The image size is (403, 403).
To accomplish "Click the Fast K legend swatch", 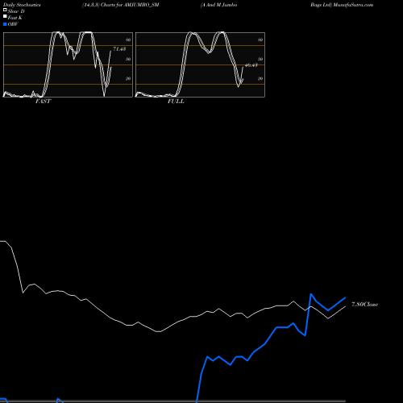I will (5, 16).
